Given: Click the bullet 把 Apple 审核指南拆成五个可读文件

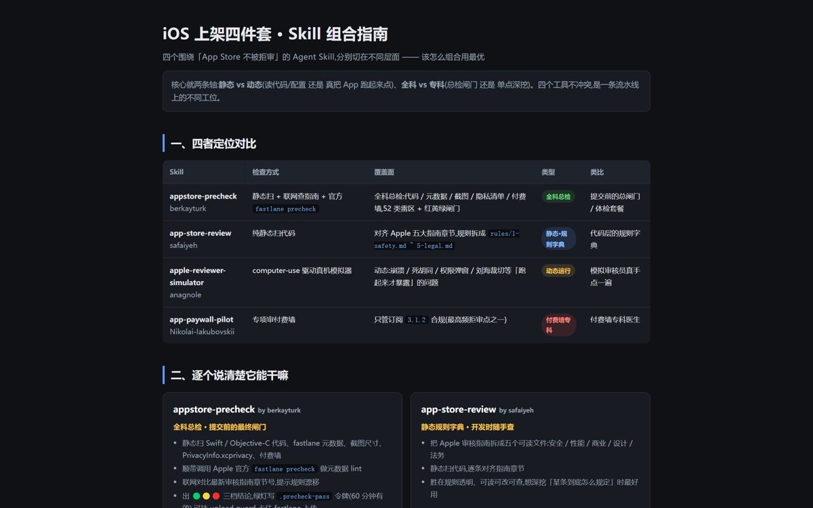Looking at the screenshot, I should (531, 449).
